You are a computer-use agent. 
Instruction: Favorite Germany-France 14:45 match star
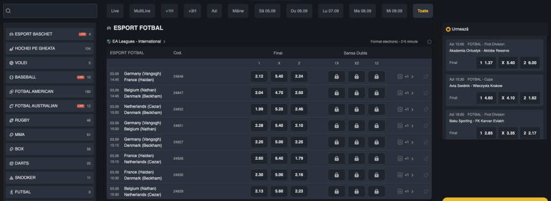click(x=426, y=76)
